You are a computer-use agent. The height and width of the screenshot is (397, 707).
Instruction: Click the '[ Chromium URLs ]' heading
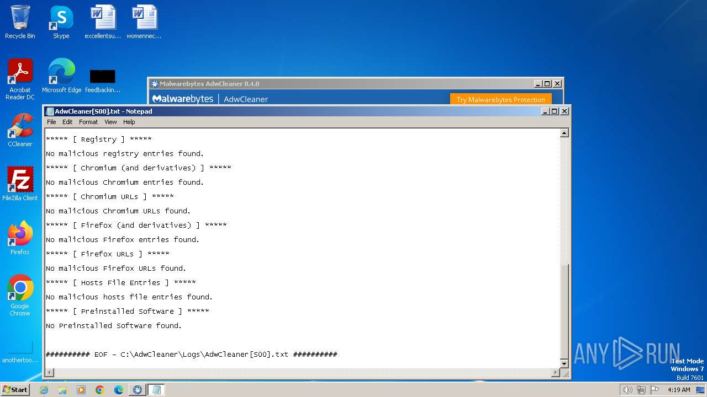pyautogui.click(x=110, y=197)
